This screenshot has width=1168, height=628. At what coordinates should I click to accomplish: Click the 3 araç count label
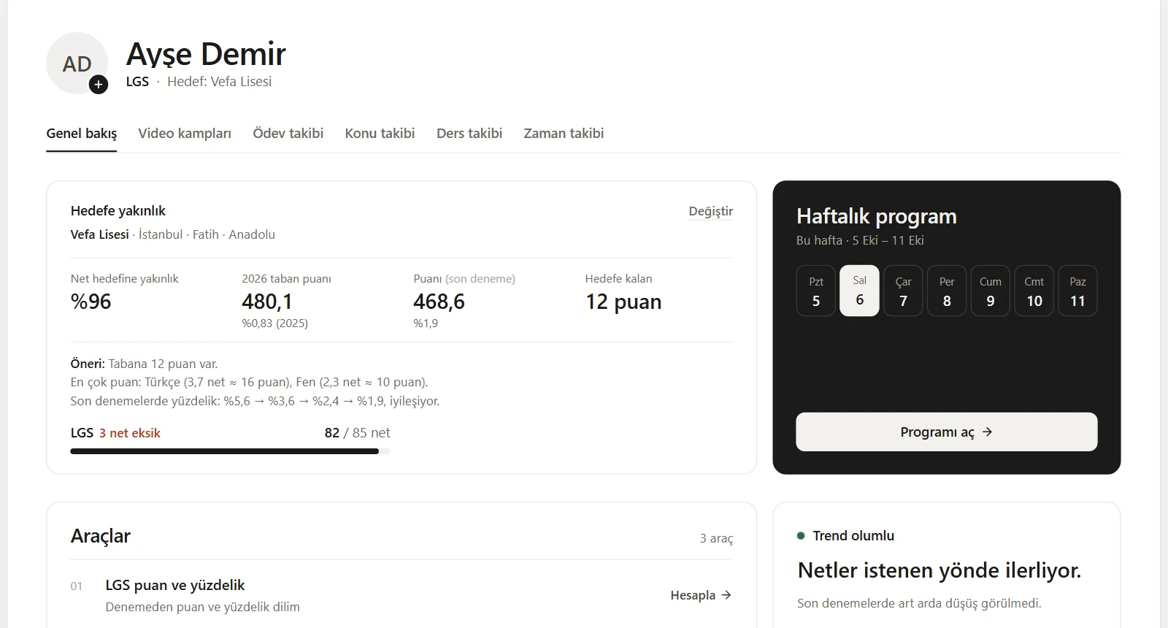click(x=716, y=538)
